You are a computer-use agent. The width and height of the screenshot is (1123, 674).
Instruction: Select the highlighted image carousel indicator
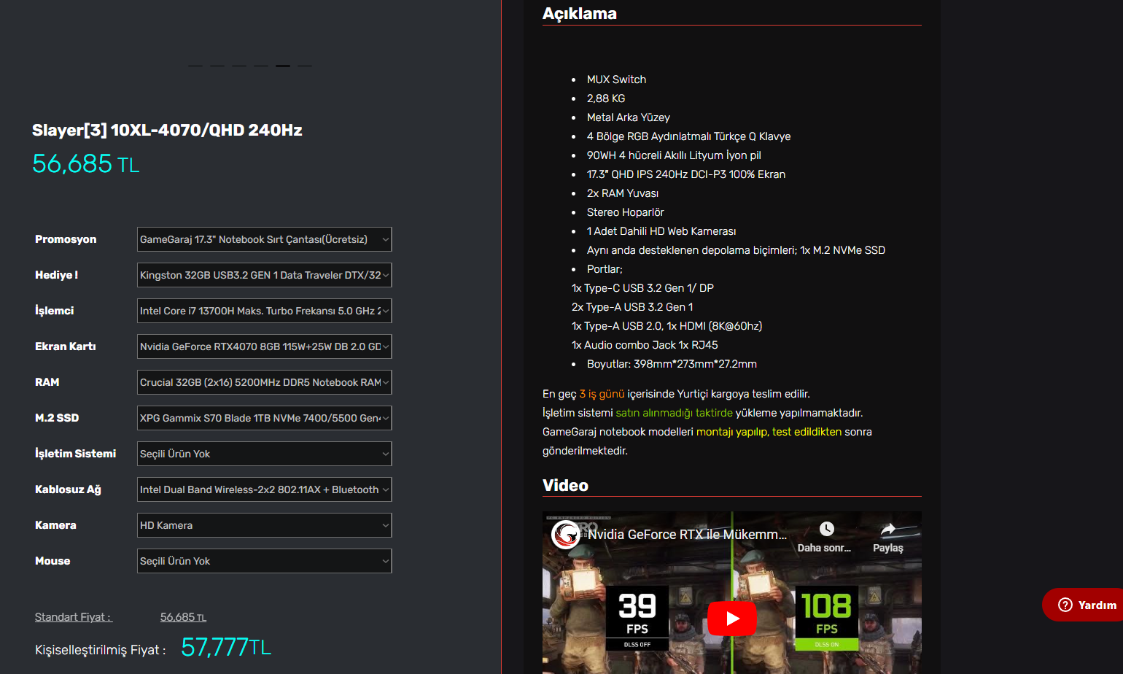[283, 66]
